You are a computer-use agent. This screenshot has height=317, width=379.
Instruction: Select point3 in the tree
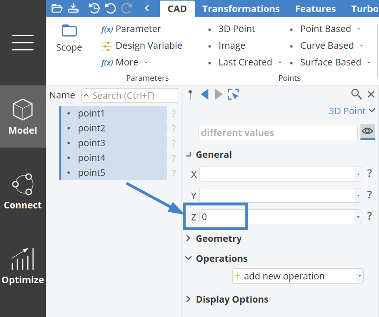[114, 143]
